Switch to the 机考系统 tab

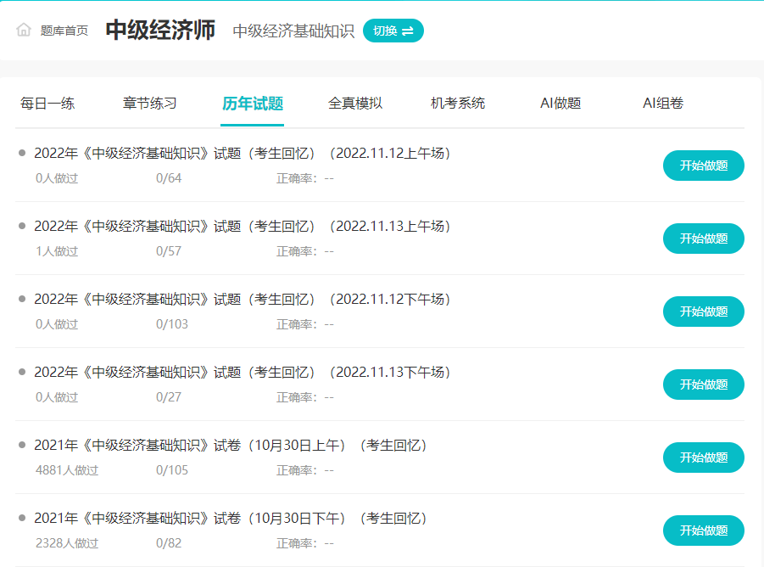pyautogui.click(x=458, y=102)
